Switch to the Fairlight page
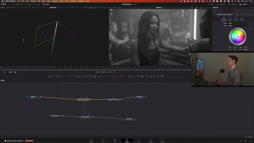The image size is (254, 143). click(151, 141)
